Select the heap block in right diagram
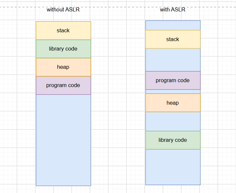The image size is (236, 193). pos(173,103)
